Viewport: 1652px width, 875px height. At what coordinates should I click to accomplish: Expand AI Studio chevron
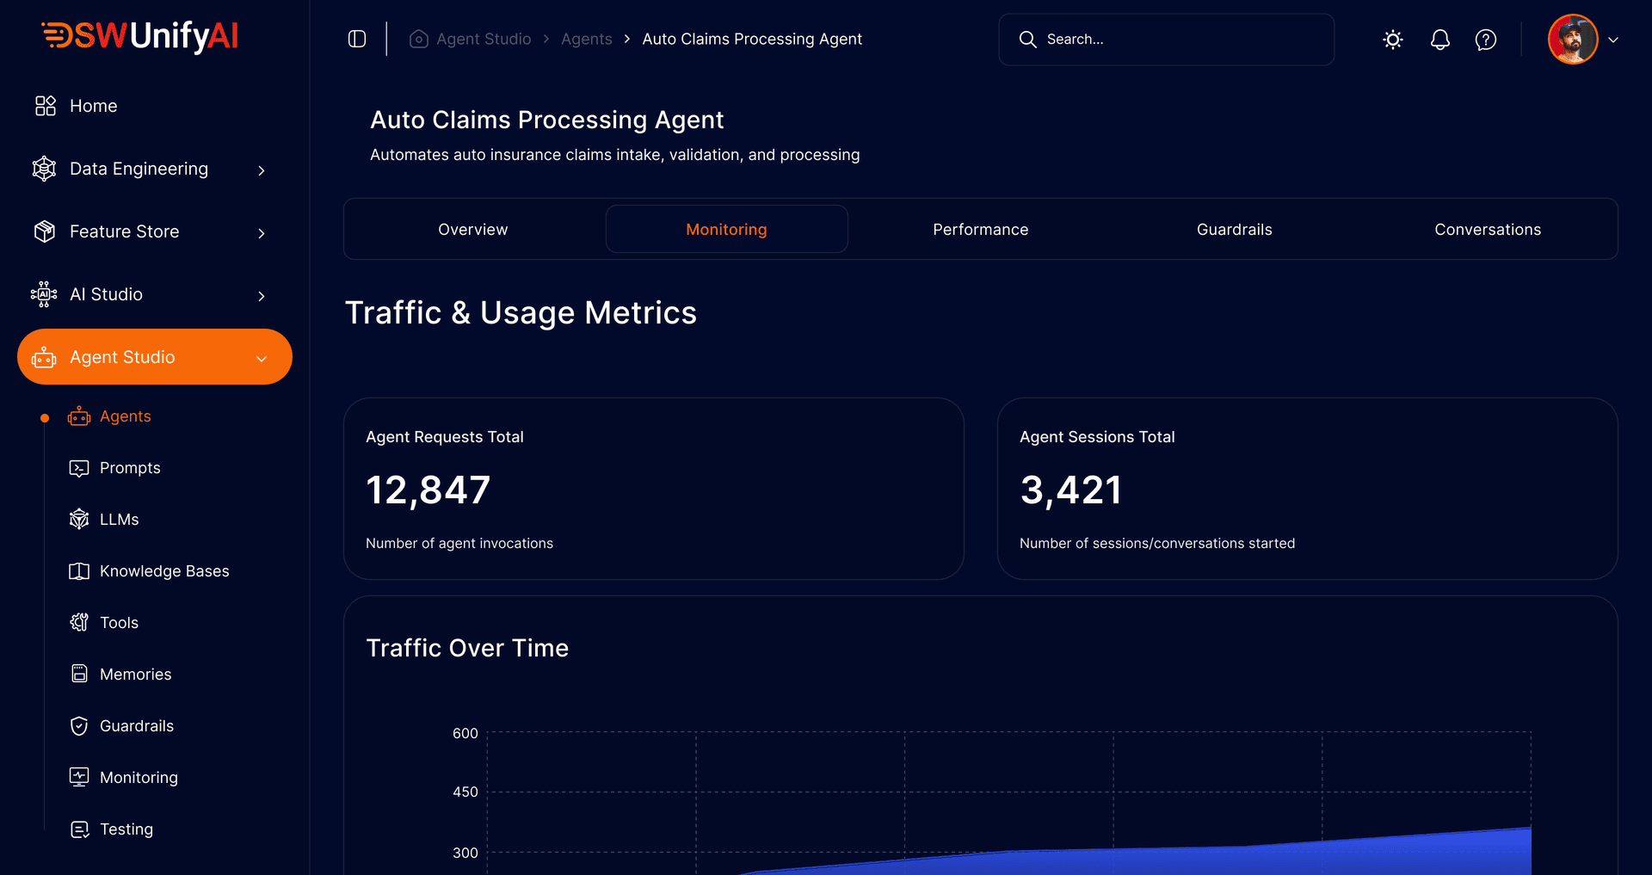point(261,296)
